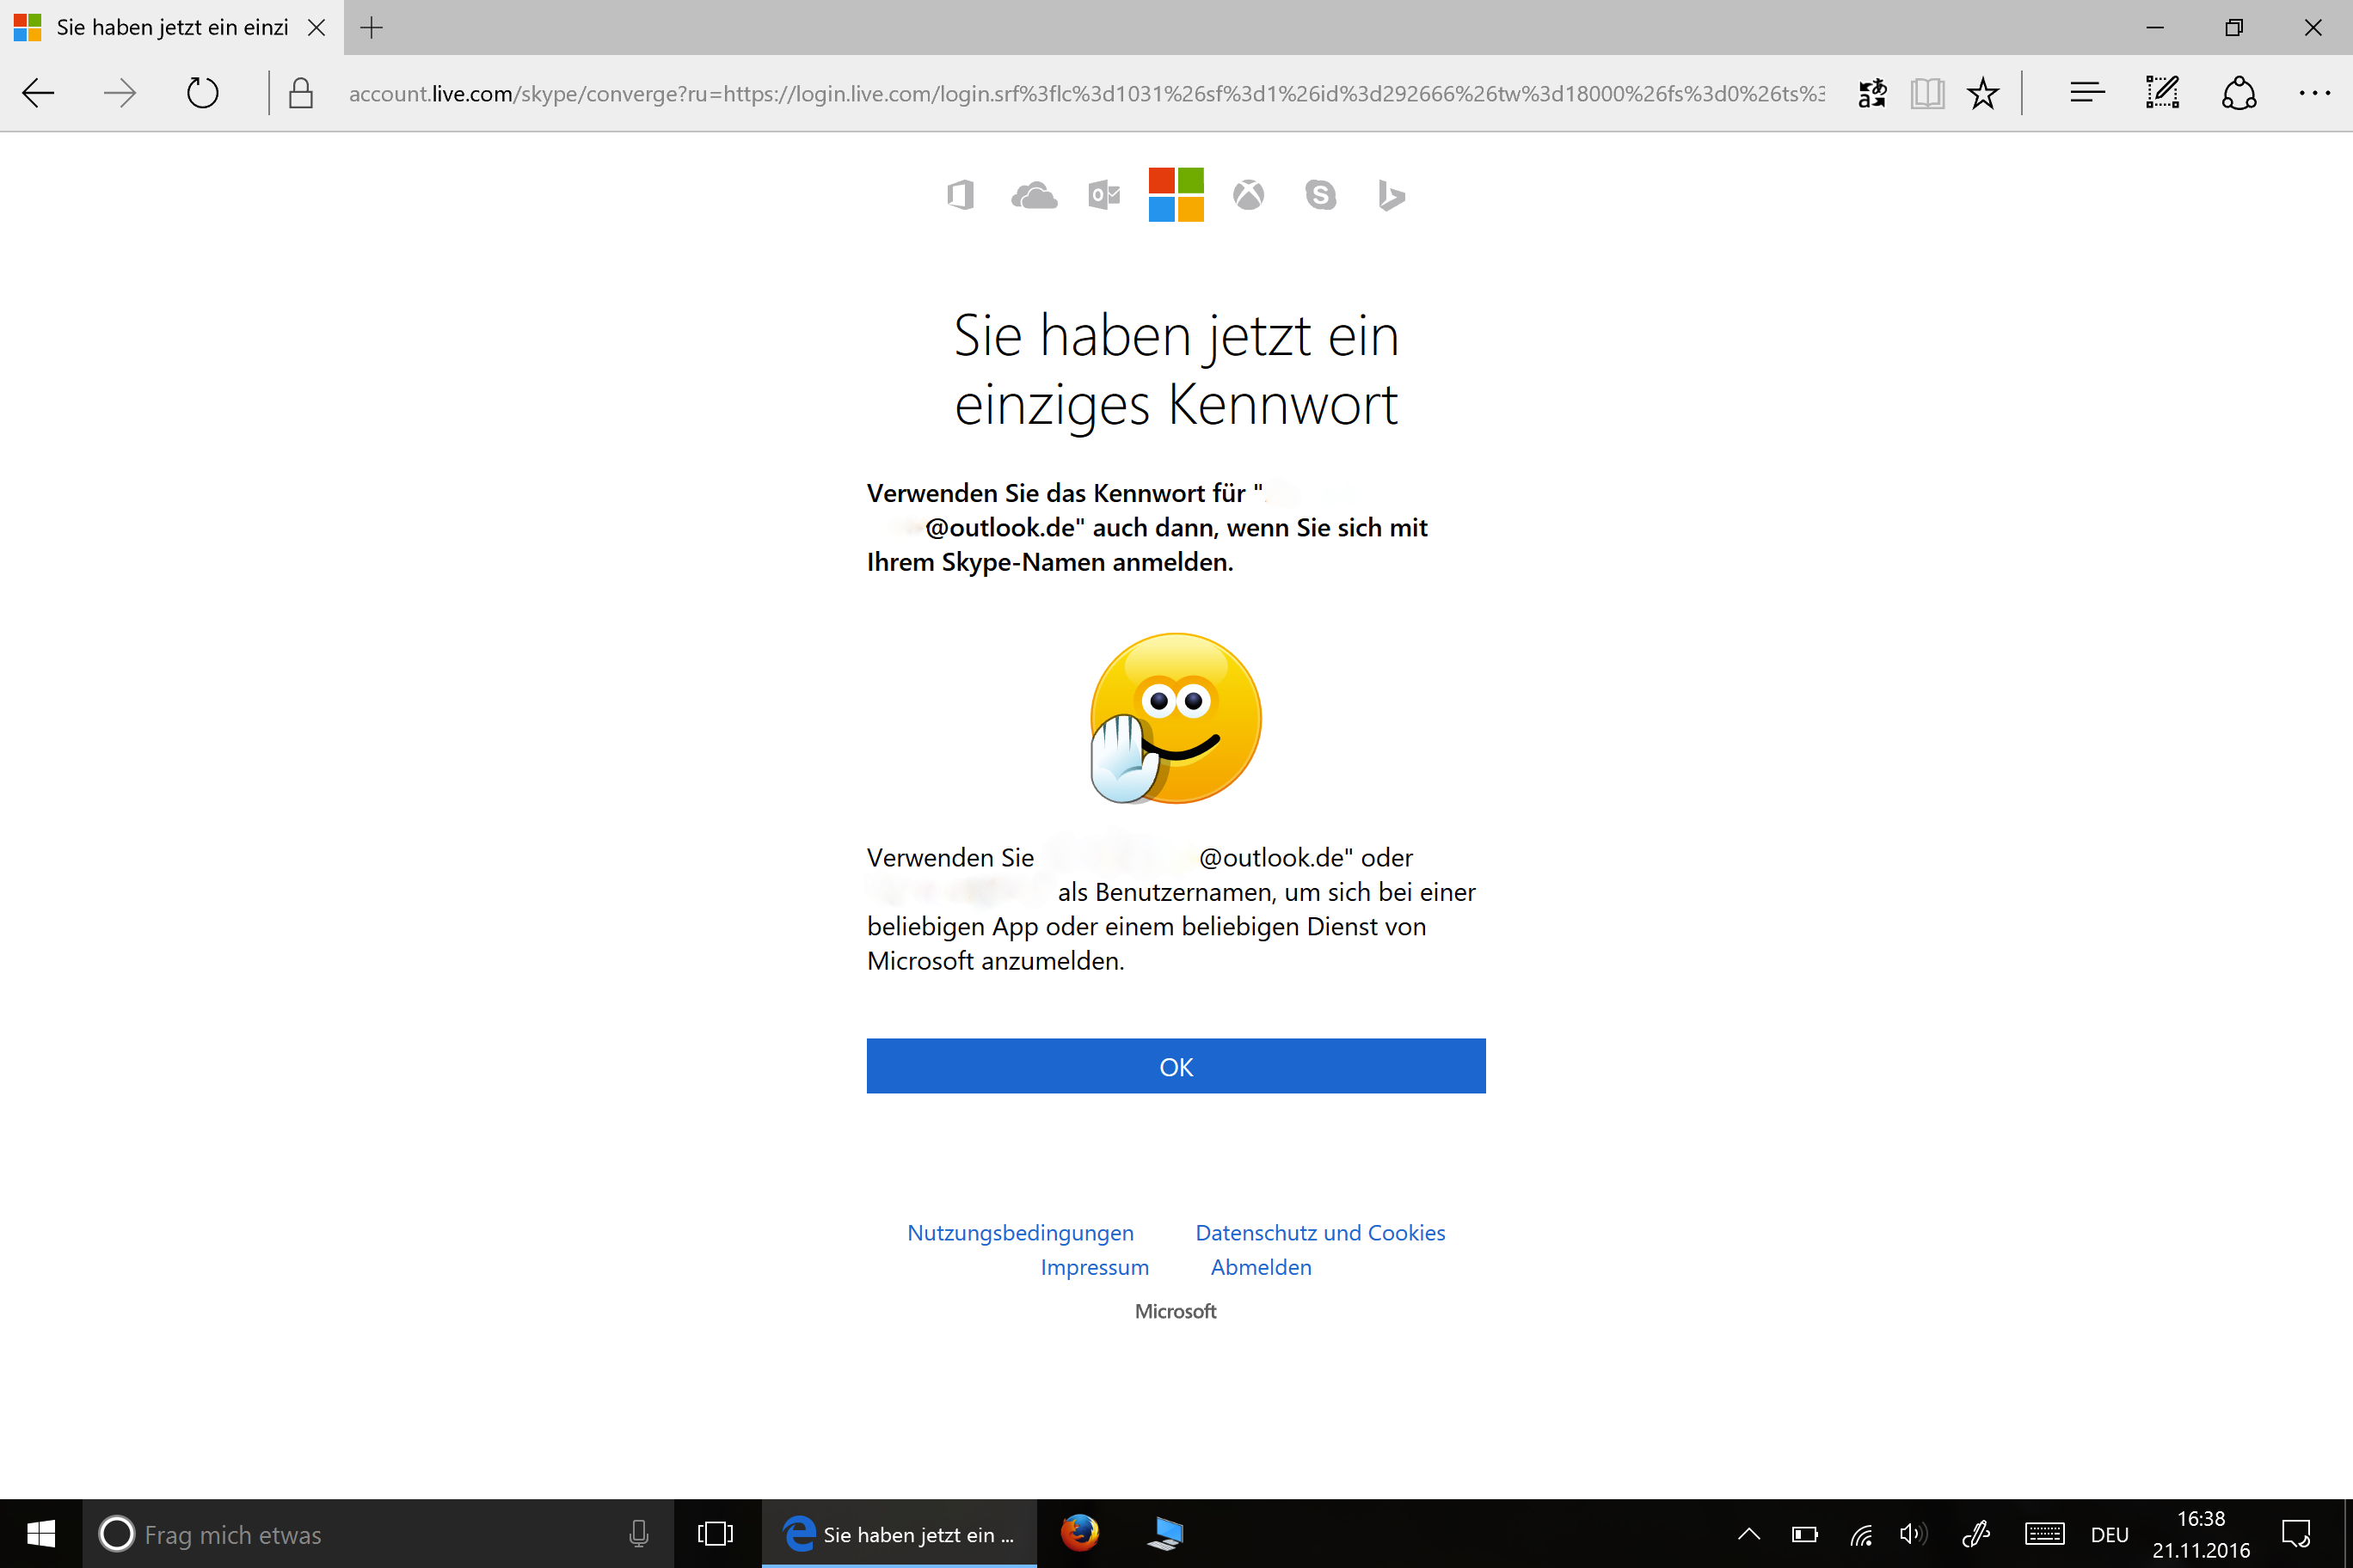Reload the page with the refresh icon

(x=203, y=93)
